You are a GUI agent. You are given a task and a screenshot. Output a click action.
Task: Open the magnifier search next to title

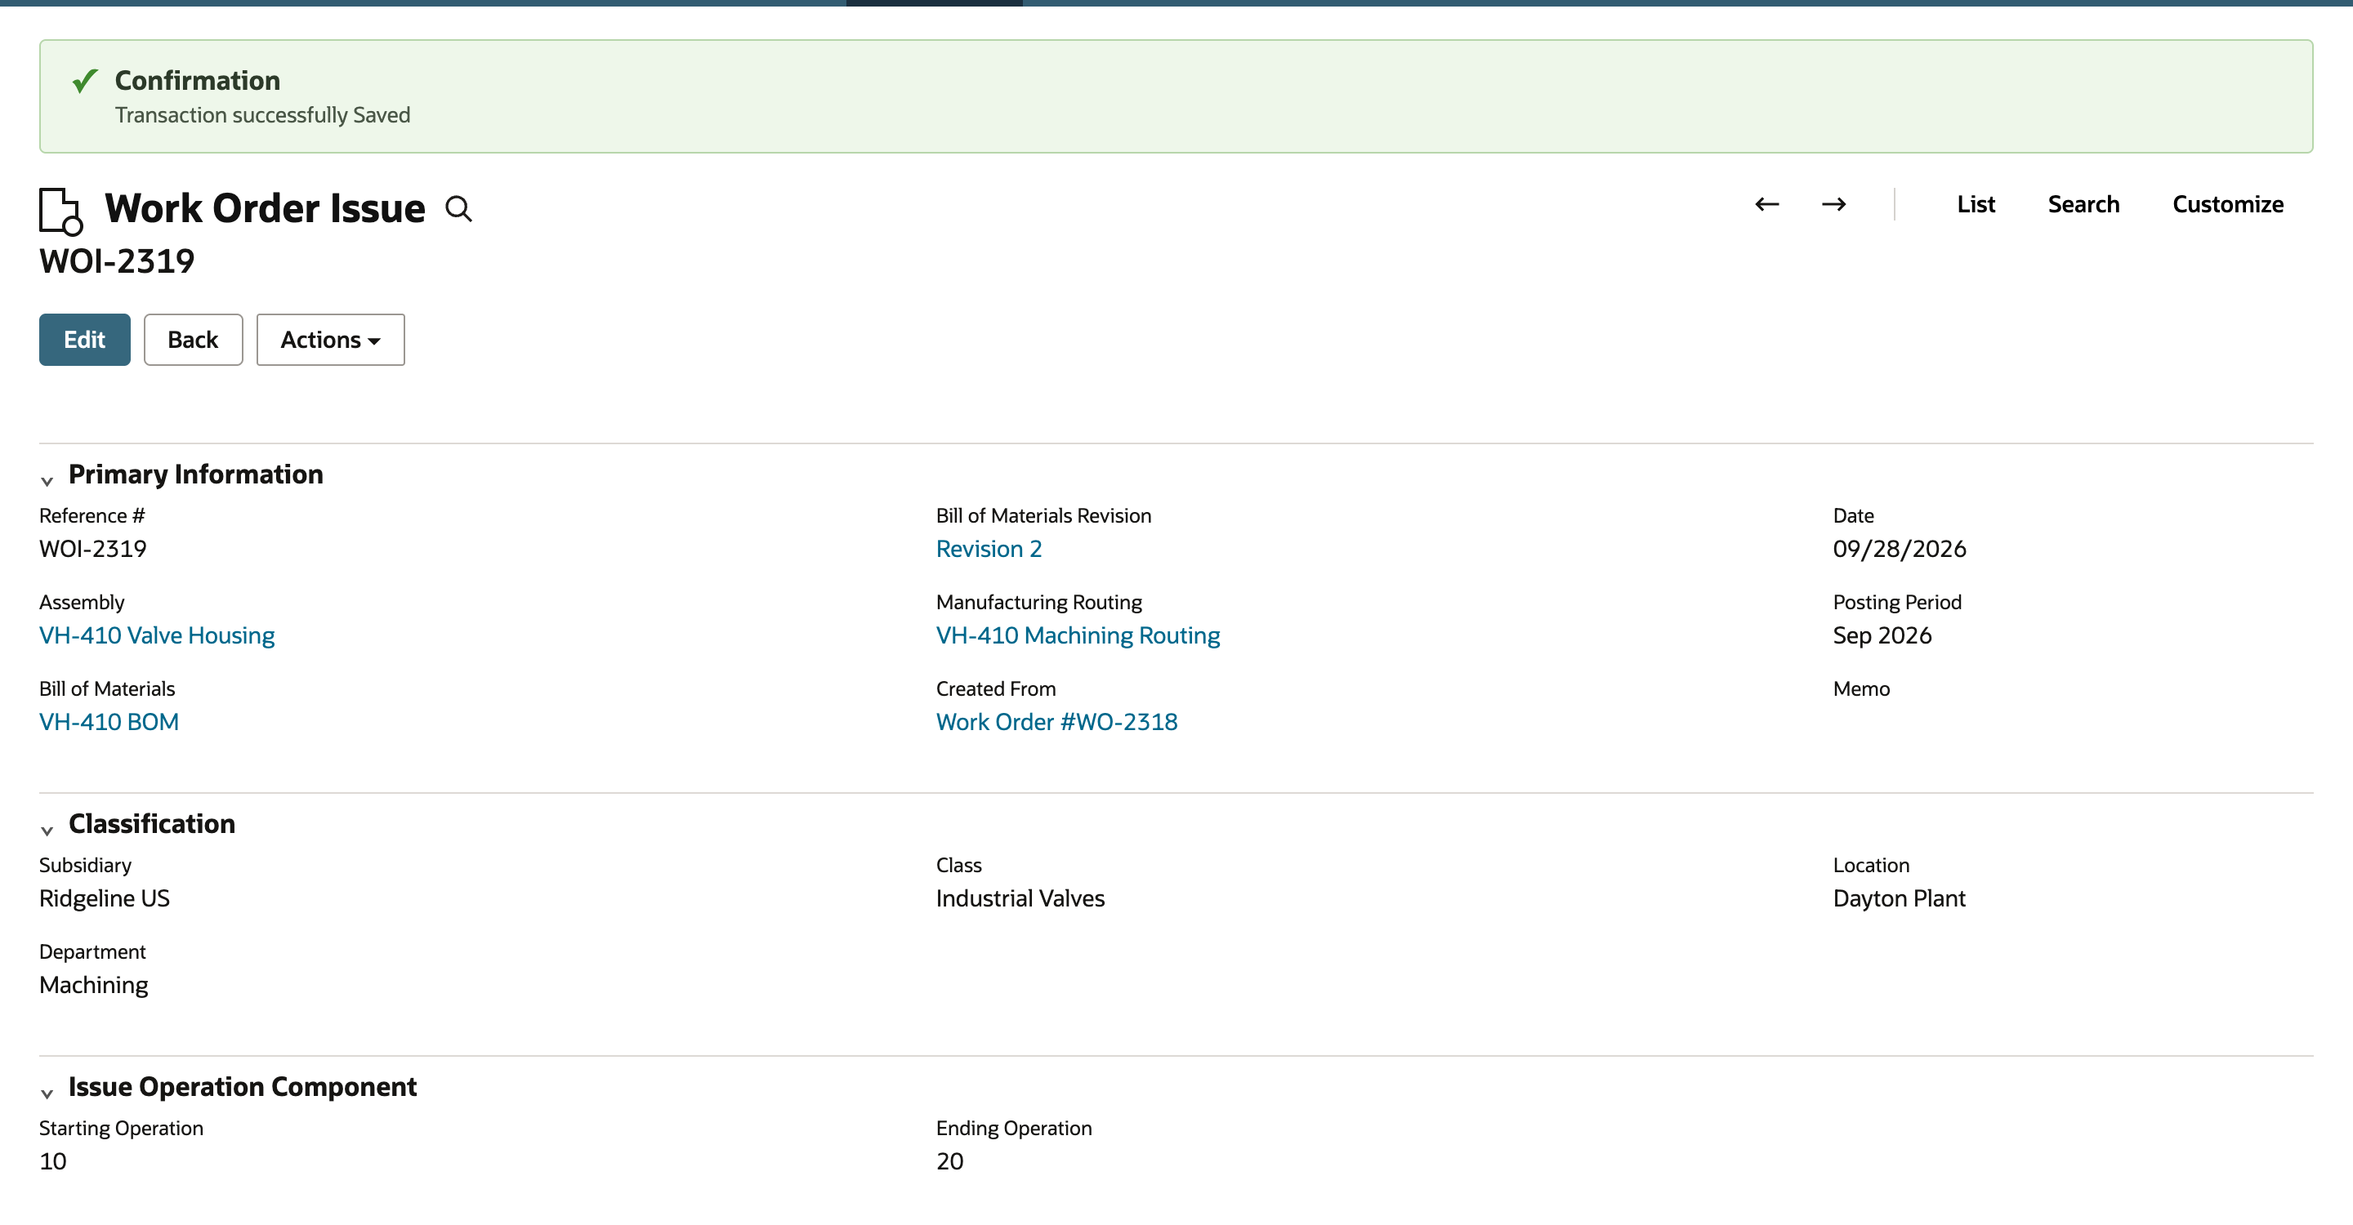coord(458,209)
